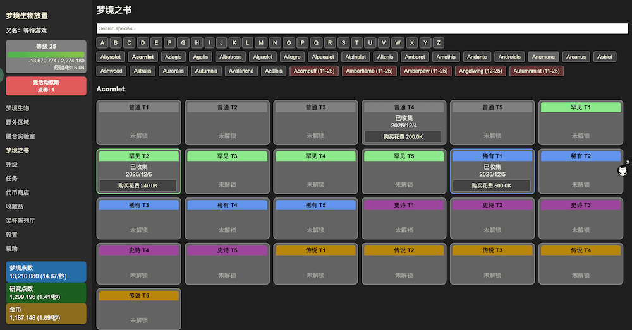This screenshot has width=632, height=330.
Task: Click the floating cat mascot icon
Action: point(623,171)
